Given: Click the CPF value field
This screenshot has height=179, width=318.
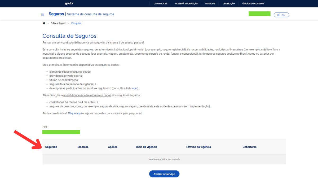Looking at the screenshot, I should click(x=61, y=132).
